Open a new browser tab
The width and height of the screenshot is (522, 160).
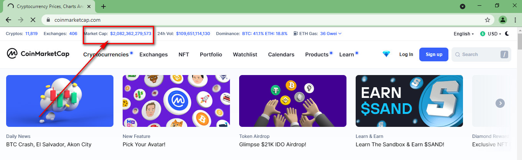(103, 6)
